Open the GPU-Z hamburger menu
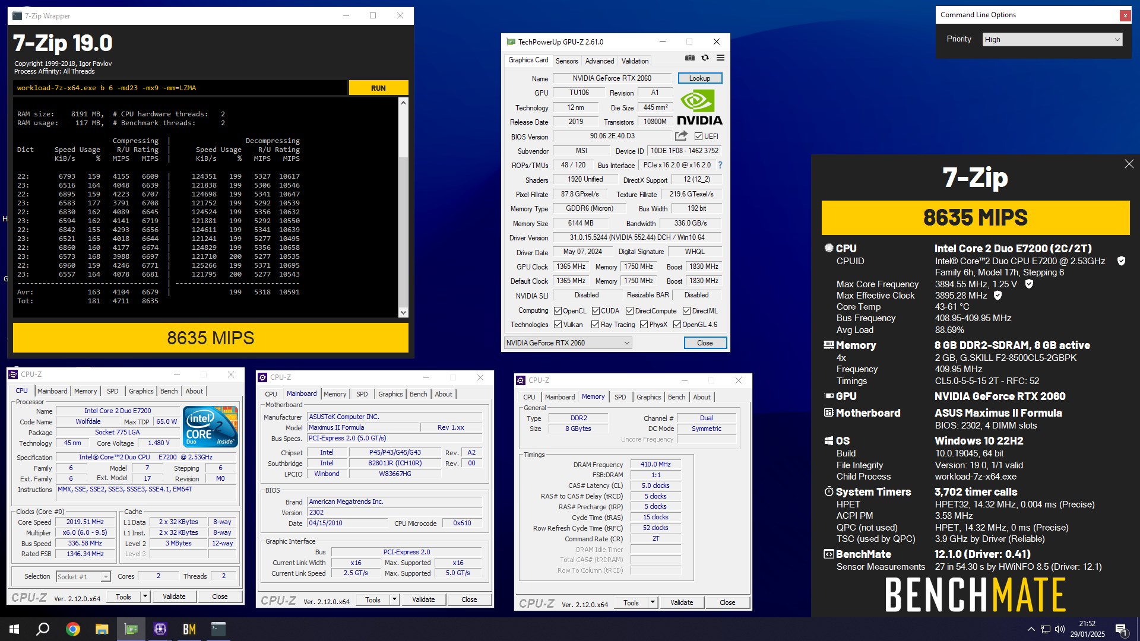 (x=720, y=58)
